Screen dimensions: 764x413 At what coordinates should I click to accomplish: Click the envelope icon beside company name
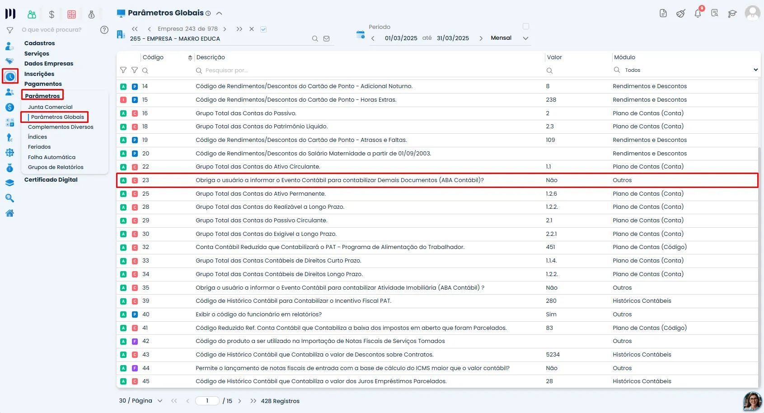pyautogui.click(x=327, y=39)
